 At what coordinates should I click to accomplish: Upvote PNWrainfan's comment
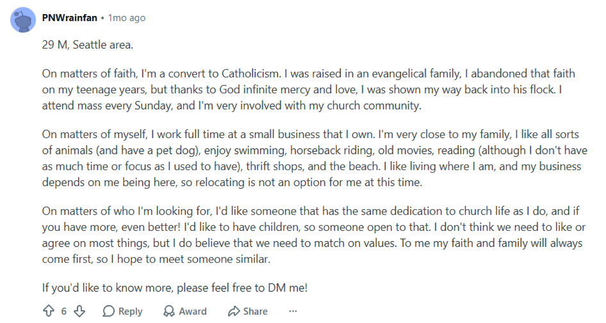pyautogui.click(x=48, y=311)
